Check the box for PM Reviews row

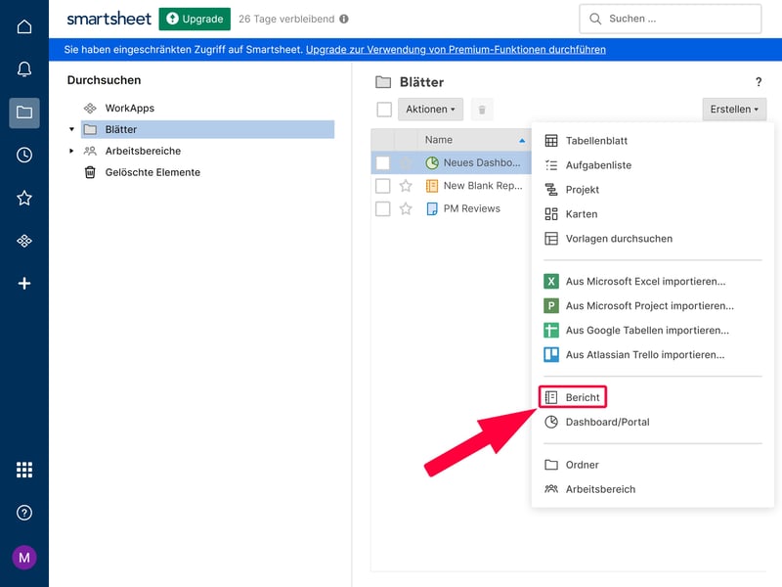pyautogui.click(x=383, y=208)
